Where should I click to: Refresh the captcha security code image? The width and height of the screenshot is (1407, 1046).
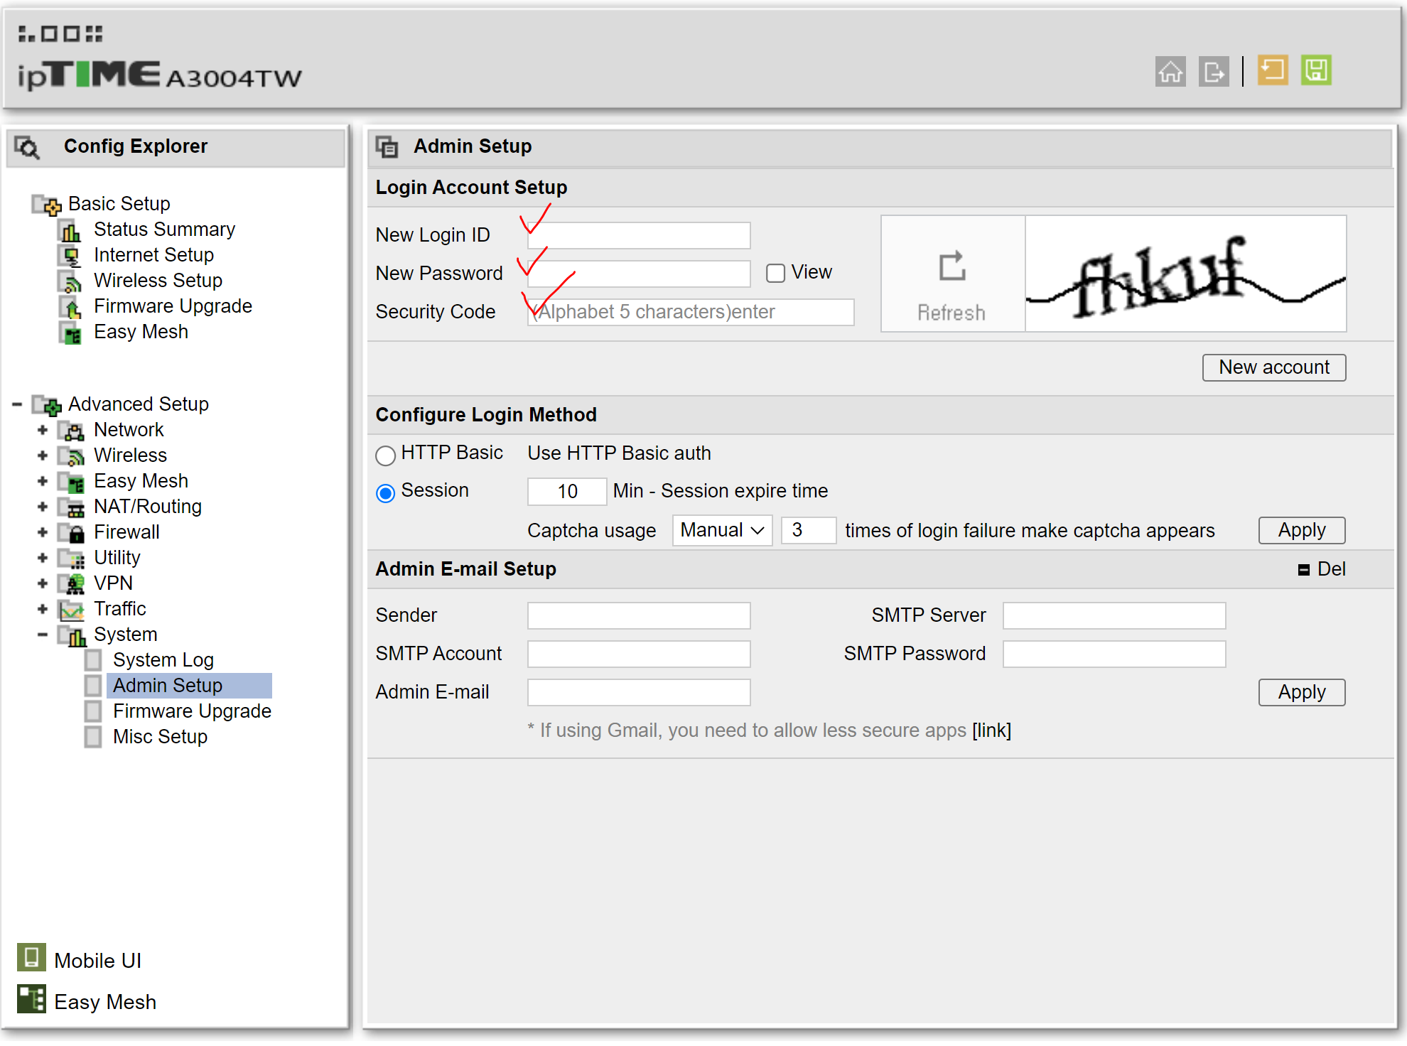pyautogui.click(x=952, y=274)
